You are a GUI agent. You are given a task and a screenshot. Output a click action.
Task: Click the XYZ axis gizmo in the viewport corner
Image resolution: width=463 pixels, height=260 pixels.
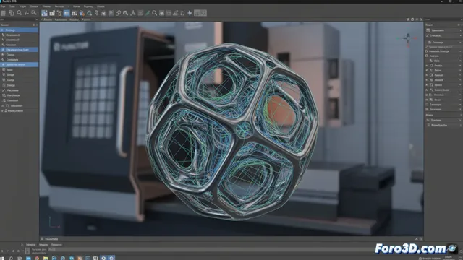pyautogui.click(x=408, y=39)
